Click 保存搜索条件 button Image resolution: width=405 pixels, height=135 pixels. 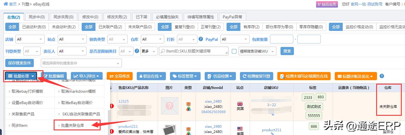click(x=20, y=63)
